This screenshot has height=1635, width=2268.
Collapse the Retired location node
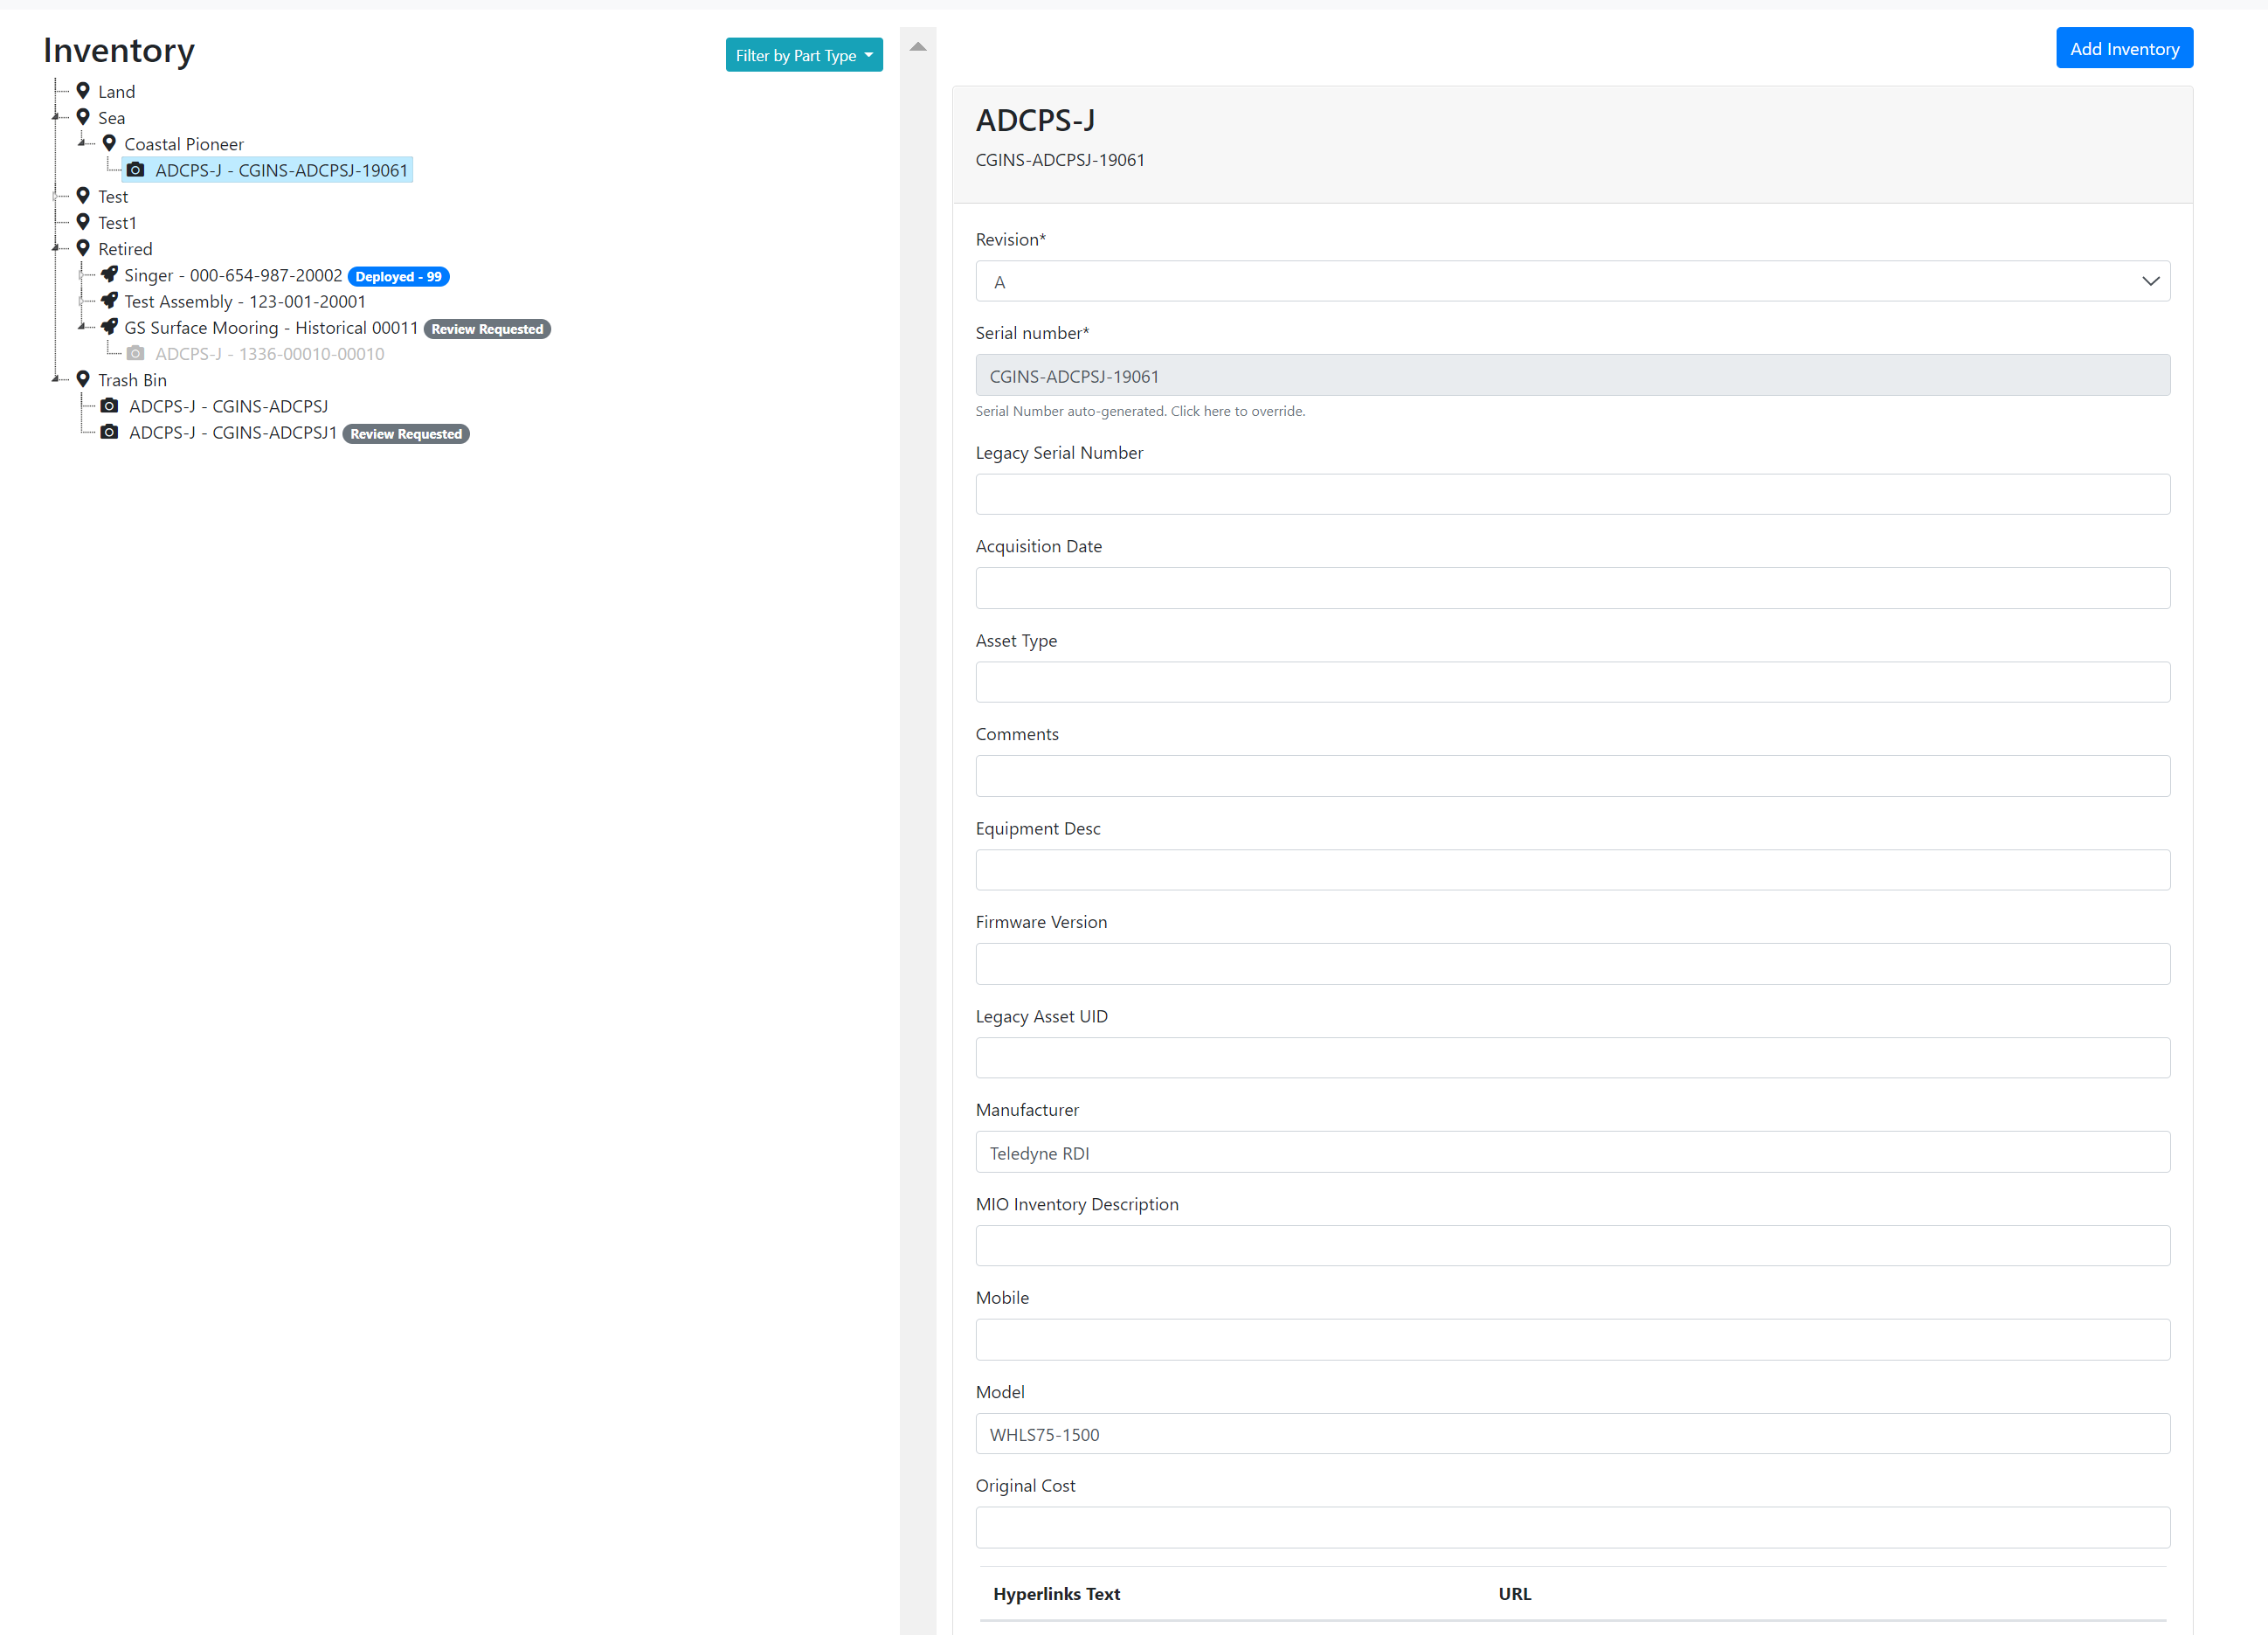(56, 249)
